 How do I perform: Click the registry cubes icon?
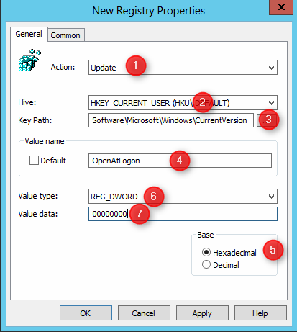30,60
